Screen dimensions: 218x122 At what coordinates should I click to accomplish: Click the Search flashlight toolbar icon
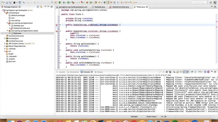point(99,2)
